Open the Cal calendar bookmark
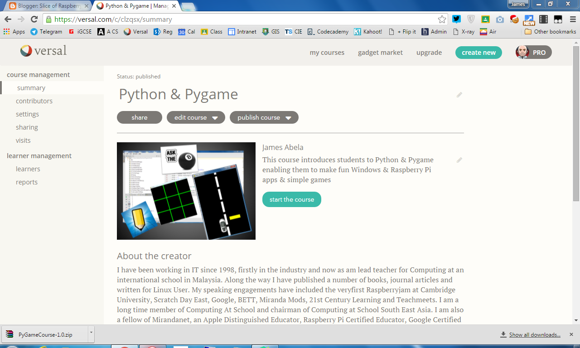580x348 pixels. [x=187, y=32]
